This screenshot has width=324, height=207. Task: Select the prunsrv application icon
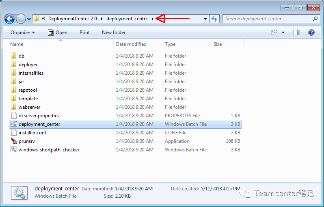point(14,141)
